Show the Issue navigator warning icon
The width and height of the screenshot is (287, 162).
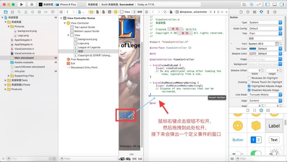[x=26, y=12]
